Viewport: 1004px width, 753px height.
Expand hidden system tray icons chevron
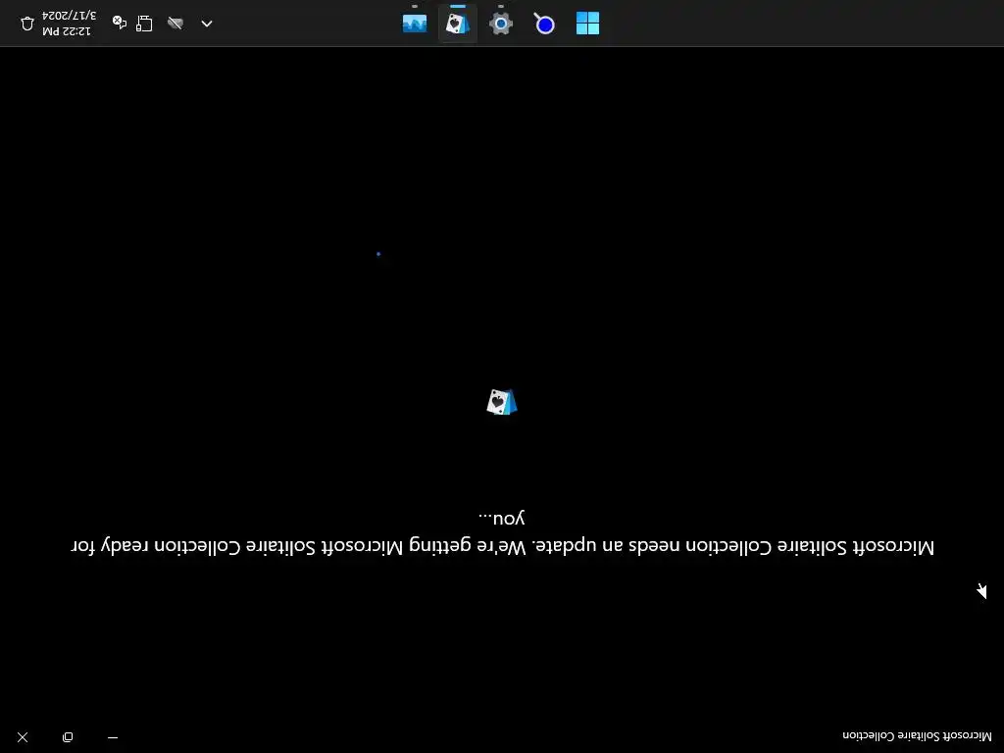click(x=206, y=24)
